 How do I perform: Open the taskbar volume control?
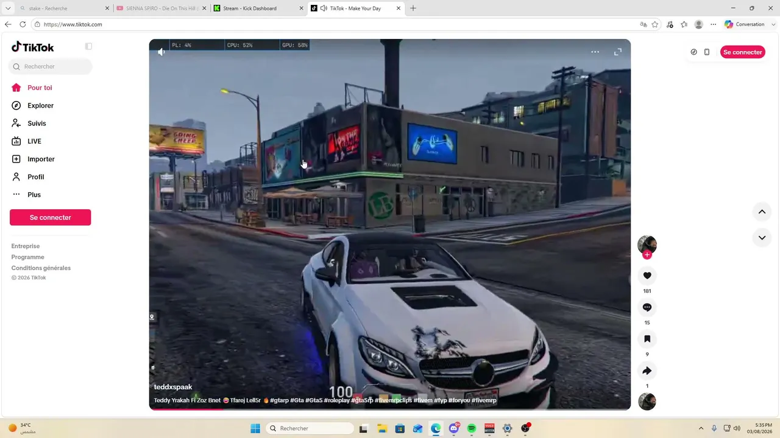(737, 428)
